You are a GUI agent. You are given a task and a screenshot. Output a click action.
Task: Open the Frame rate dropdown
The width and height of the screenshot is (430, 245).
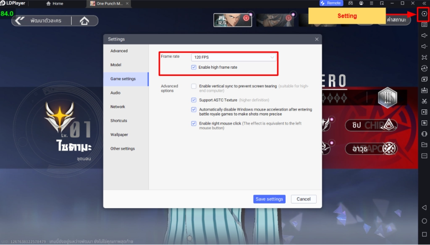tap(234, 57)
